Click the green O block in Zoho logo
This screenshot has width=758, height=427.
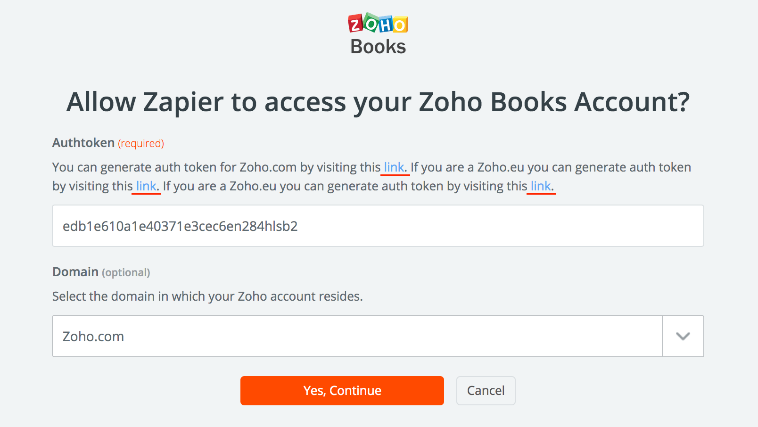point(371,23)
